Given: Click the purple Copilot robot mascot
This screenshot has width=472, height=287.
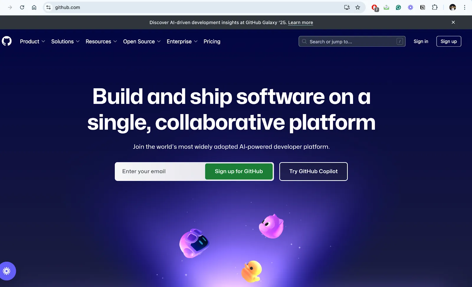Looking at the screenshot, I should click(194, 243).
